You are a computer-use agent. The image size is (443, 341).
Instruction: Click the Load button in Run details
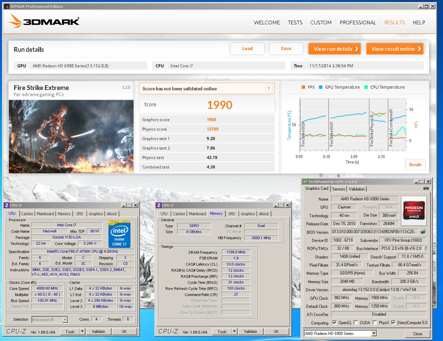click(x=247, y=49)
